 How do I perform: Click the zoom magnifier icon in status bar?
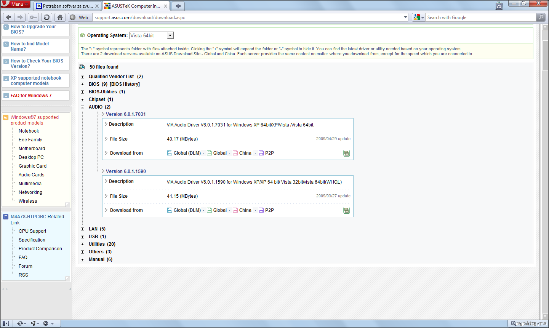tap(514, 323)
